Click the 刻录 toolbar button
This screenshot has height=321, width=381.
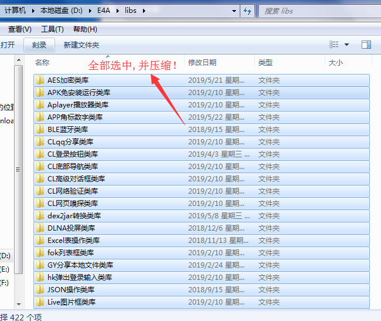pyautogui.click(x=39, y=45)
